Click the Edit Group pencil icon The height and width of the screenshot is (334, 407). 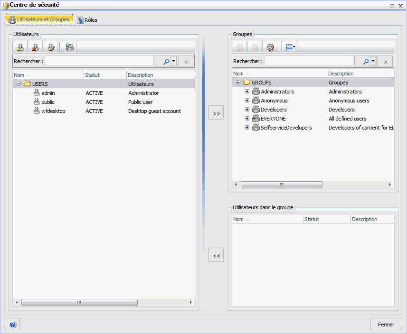[270, 47]
